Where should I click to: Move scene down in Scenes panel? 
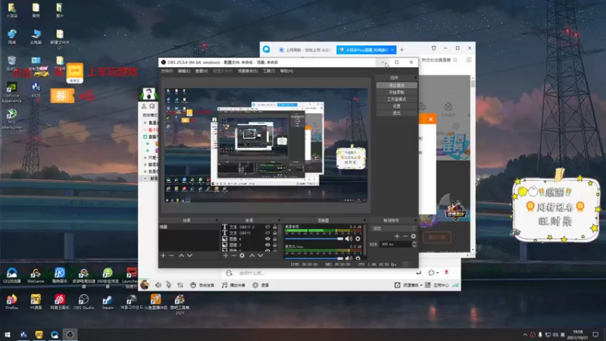(x=190, y=255)
